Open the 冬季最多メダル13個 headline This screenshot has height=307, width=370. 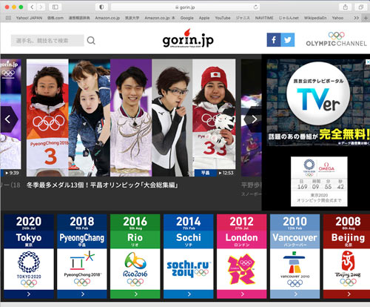pyautogui.click(x=102, y=185)
